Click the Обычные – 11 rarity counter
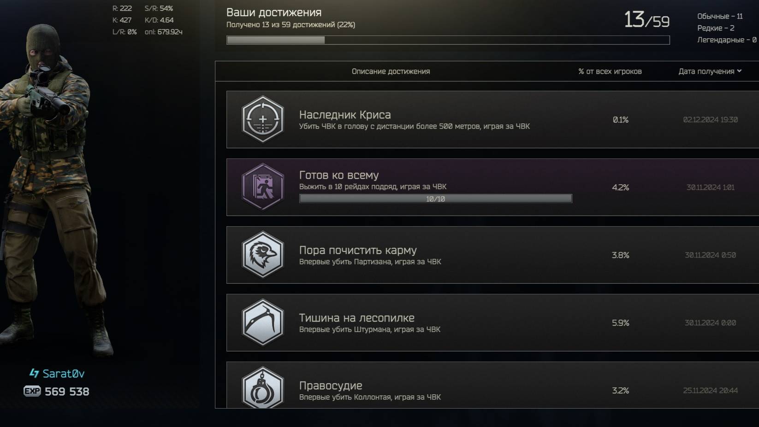 pos(720,16)
